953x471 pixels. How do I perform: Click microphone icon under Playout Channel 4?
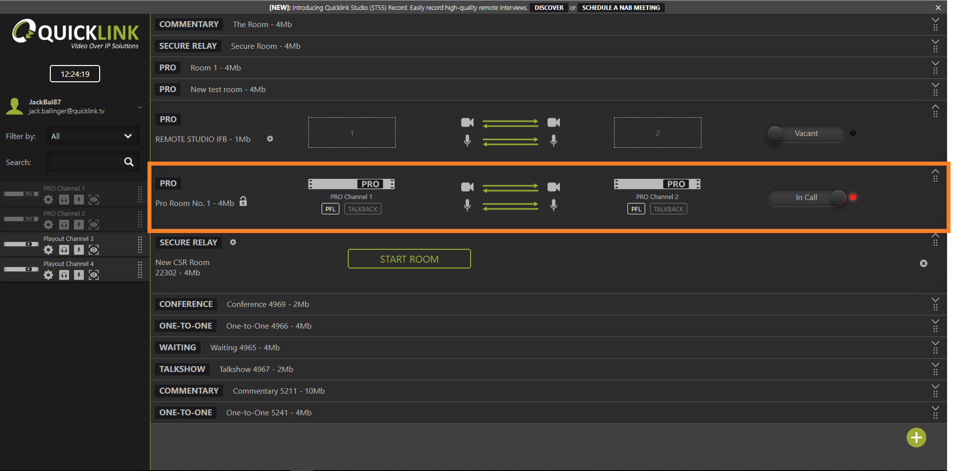tap(79, 275)
